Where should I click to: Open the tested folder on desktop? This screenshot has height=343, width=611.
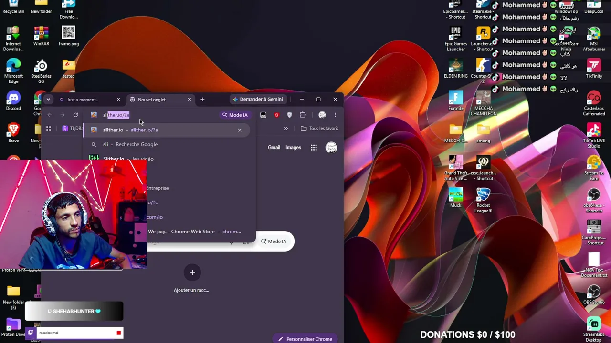click(x=68, y=69)
